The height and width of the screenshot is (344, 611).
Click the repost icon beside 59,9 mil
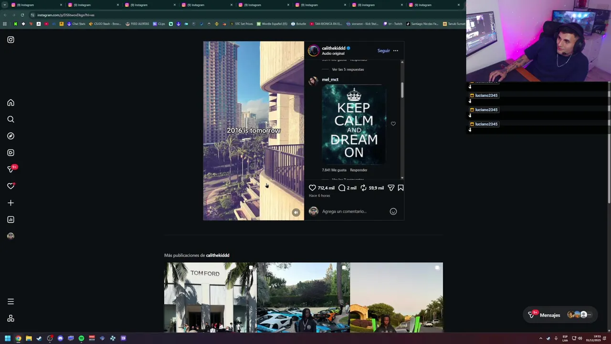click(363, 188)
